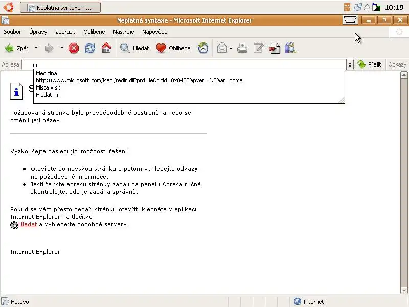Image resolution: width=409 pixels, height=307 pixels.
Task: Open the Oblíbené menu
Action: 94,32
